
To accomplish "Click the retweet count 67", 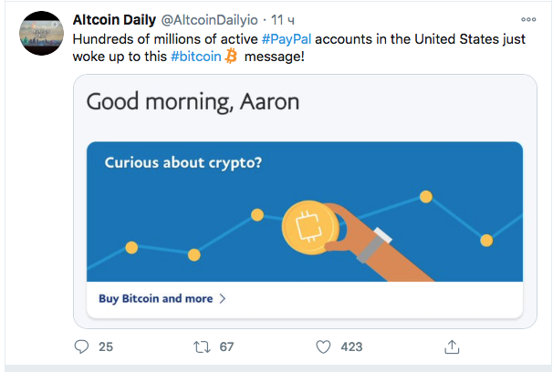I will [x=227, y=346].
